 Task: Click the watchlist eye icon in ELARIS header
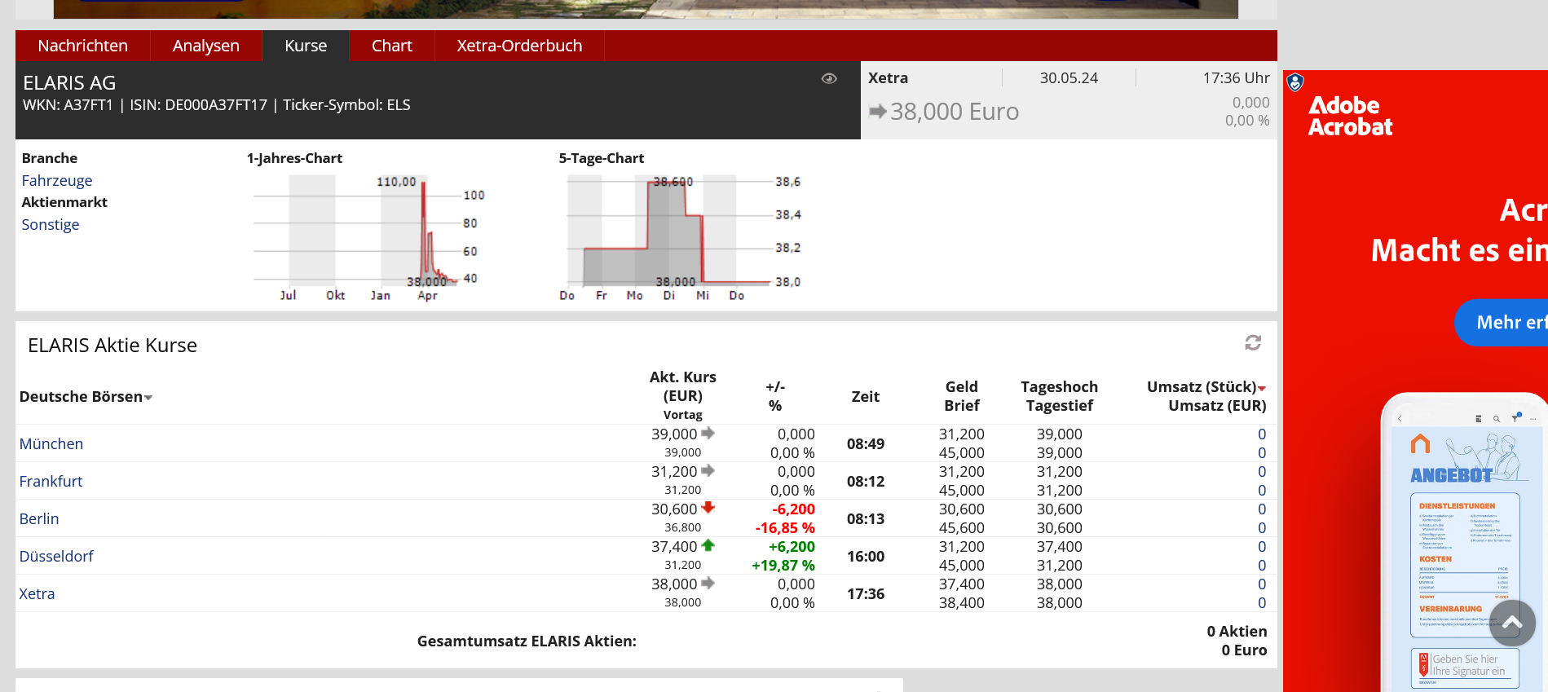829,79
